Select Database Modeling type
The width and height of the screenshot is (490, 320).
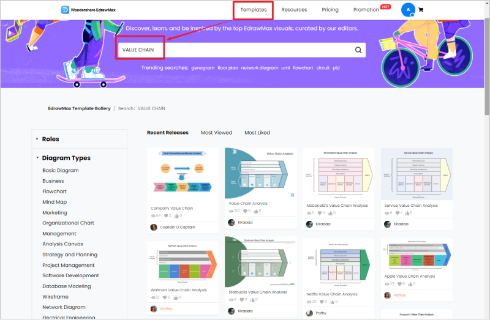coord(67,286)
